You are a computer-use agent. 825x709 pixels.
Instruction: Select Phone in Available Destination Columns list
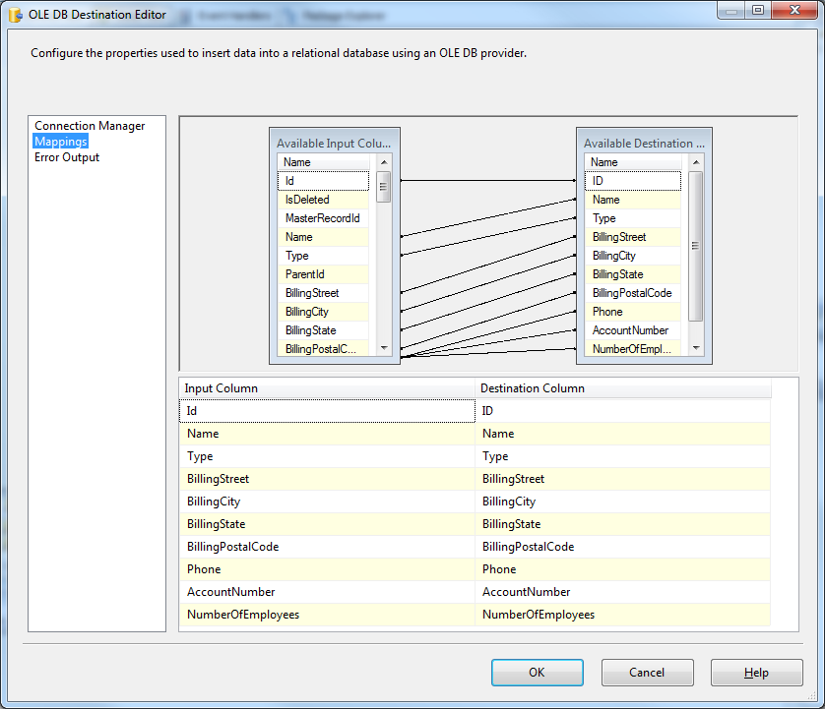point(607,312)
